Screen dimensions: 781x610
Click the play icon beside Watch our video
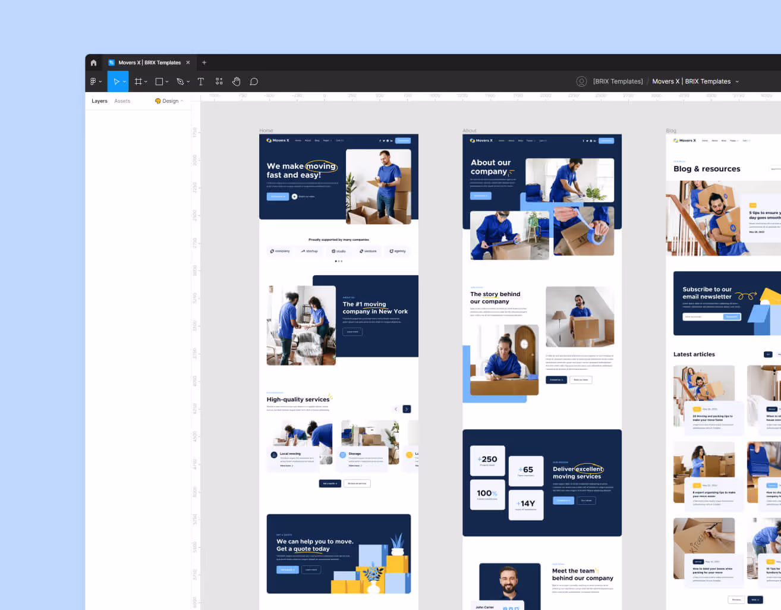pos(294,196)
